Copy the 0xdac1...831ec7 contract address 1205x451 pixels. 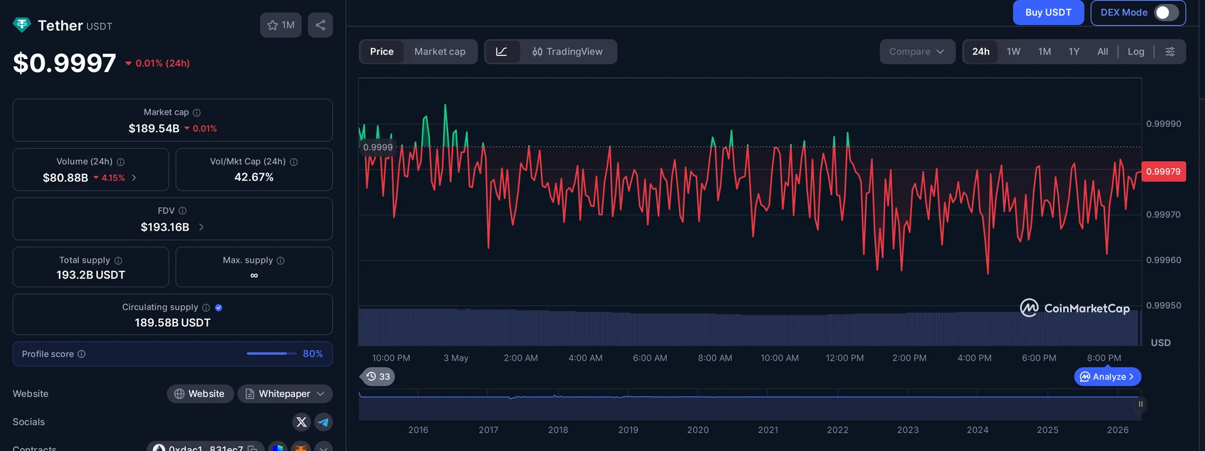(x=252, y=448)
